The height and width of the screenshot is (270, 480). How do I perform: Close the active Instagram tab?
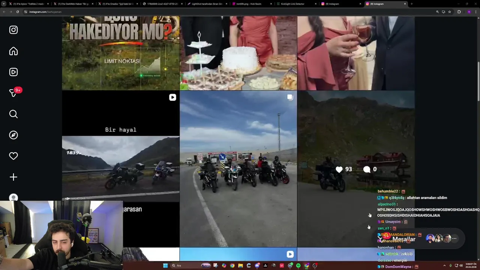(405, 4)
